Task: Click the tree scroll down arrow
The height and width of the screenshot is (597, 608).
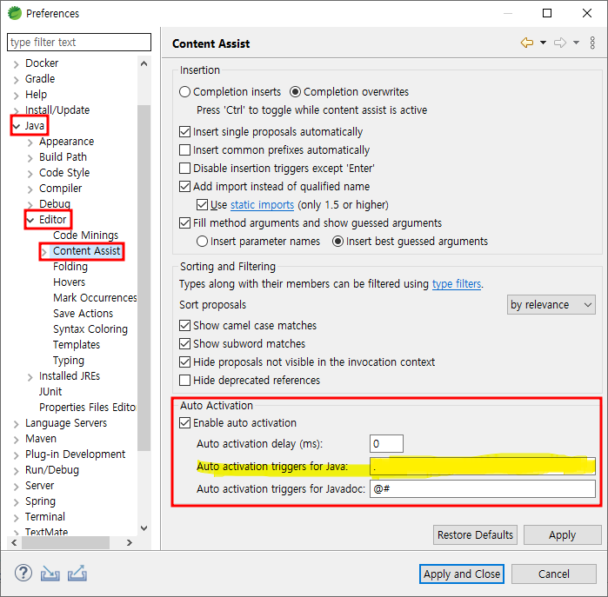Action: point(144,528)
